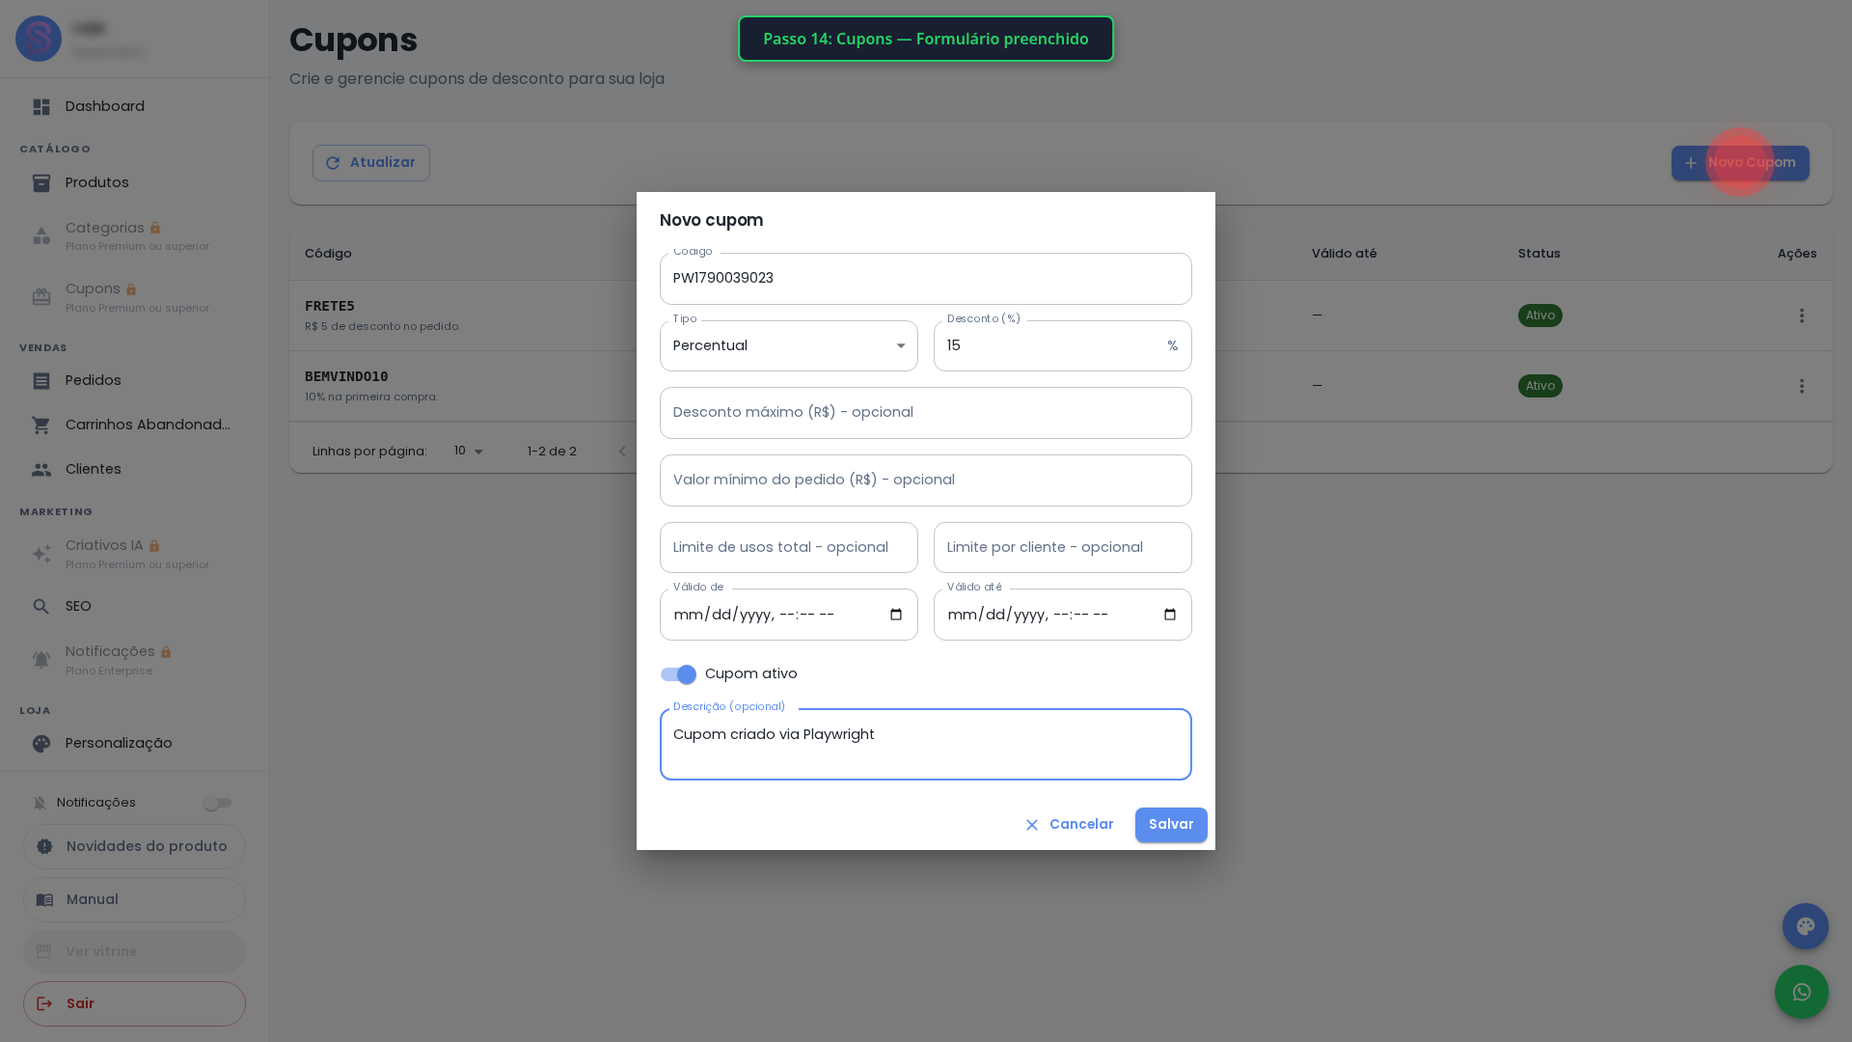Toggle the Cupom ativo switch
Screen dimensions: 1852x1042
[678, 674]
